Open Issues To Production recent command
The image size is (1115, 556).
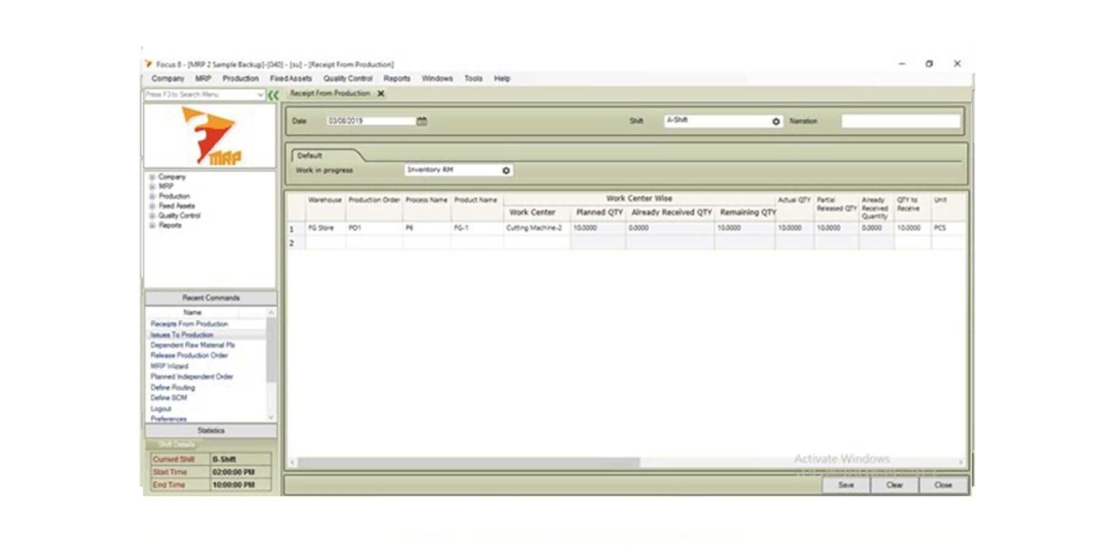click(182, 335)
